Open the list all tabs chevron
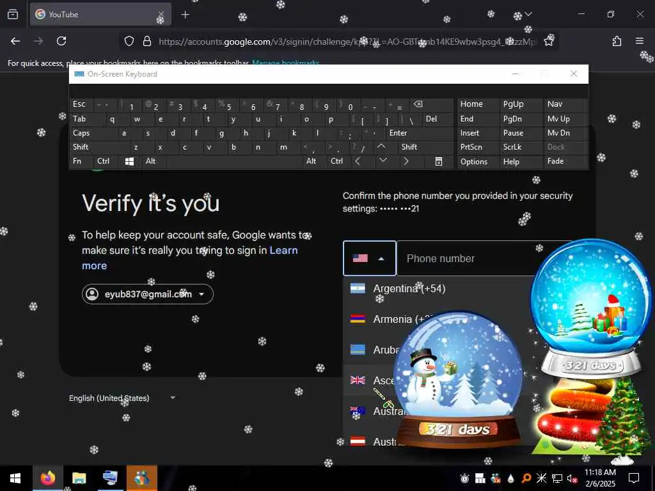The image size is (655, 491). [x=528, y=14]
